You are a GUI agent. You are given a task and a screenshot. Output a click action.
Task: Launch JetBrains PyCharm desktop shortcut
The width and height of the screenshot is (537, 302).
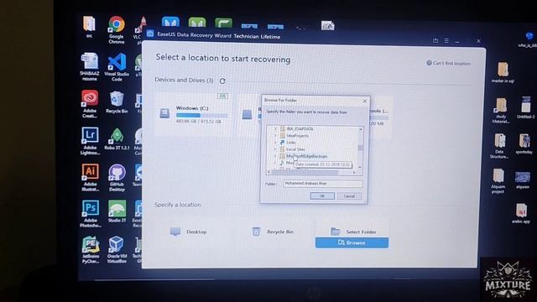(x=91, y=250)
